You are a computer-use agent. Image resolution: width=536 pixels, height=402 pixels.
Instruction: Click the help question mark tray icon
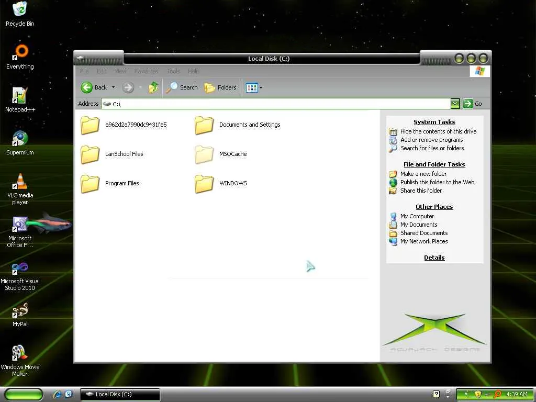pyautogui.click(x=436, y=394)
